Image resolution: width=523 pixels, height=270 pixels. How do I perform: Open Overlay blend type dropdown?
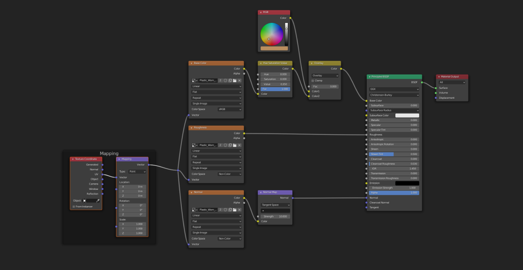(x=325, y=76)
